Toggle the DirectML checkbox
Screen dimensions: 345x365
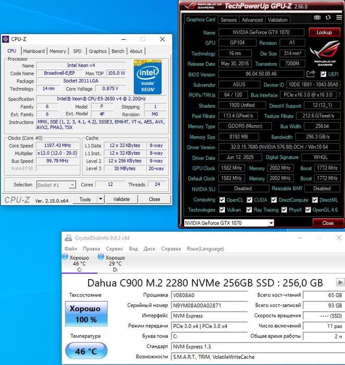[315, 199]
